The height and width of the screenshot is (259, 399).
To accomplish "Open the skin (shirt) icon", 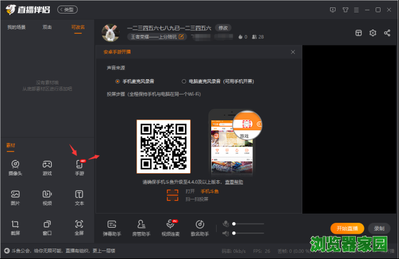I will [x=345, y=10].
